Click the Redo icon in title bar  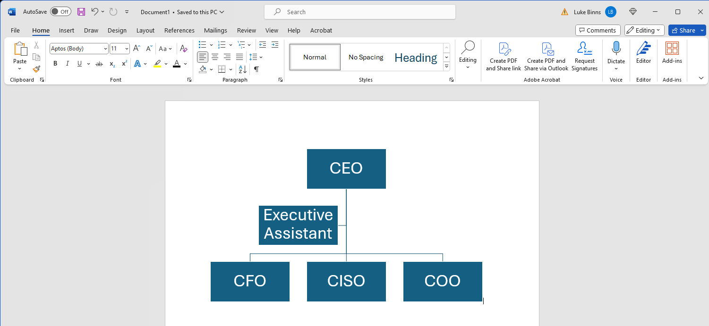[x=113, y=12]
